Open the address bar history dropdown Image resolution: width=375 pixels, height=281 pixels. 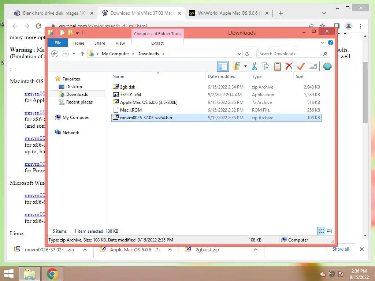(x=239, y=54)
